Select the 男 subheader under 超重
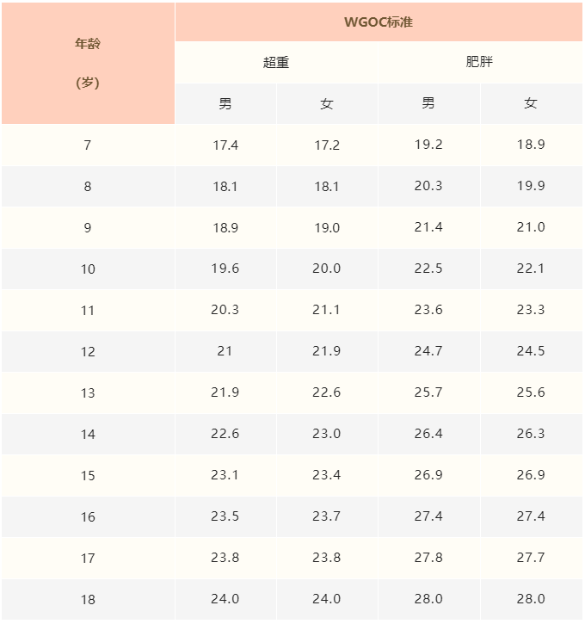The image size is (585, 624). (225, 104)
